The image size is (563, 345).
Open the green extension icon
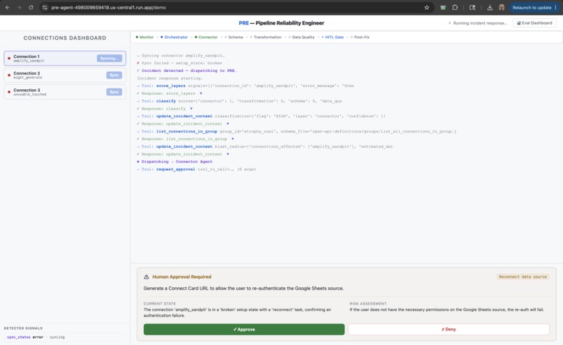coord(443,8)
